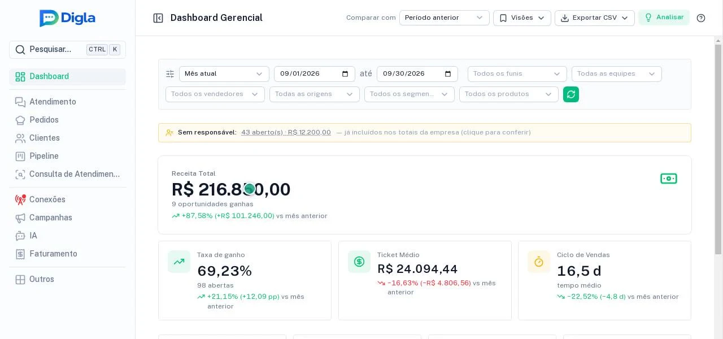The height and width of the screenshot is (339, 723).
Task: Click the Ciclo de Vendas stopwatch icon
Action: coord(539,262)
